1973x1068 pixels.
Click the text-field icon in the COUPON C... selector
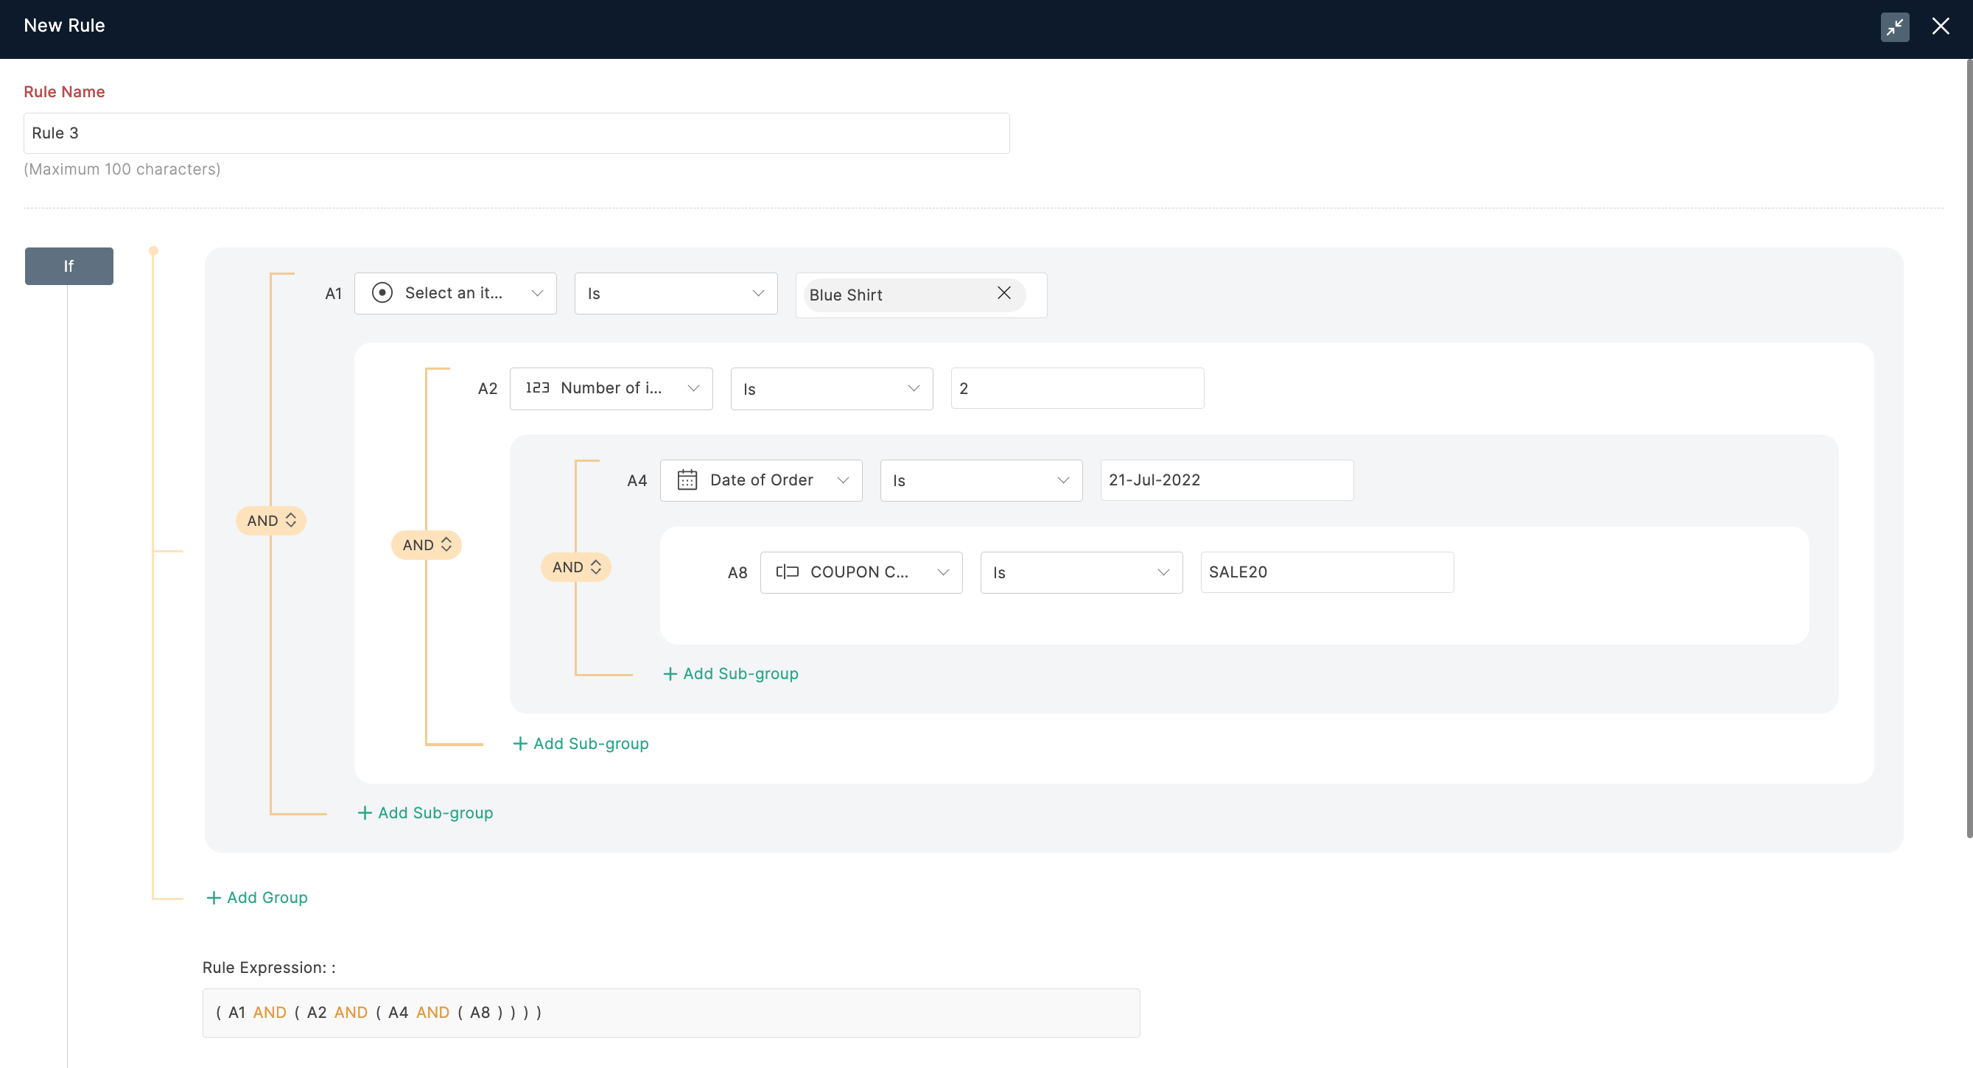point(787,572)
